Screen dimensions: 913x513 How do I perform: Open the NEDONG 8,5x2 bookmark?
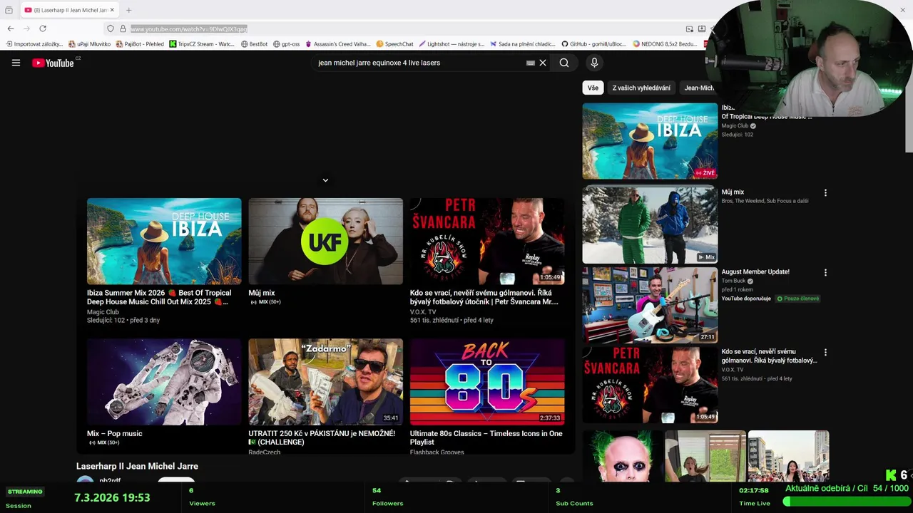tap(665, 44)
